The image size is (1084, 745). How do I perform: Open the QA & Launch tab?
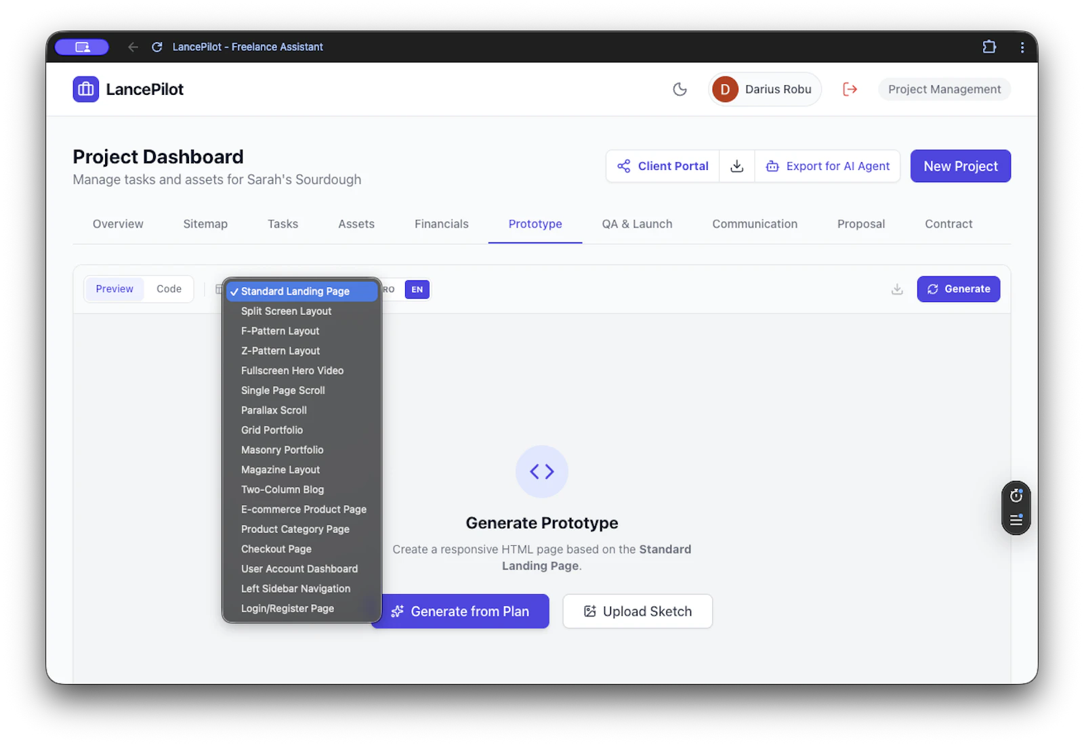pyautogui.click(x=637, y=224)
